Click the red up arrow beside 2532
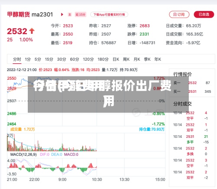 tap(32, 31)
